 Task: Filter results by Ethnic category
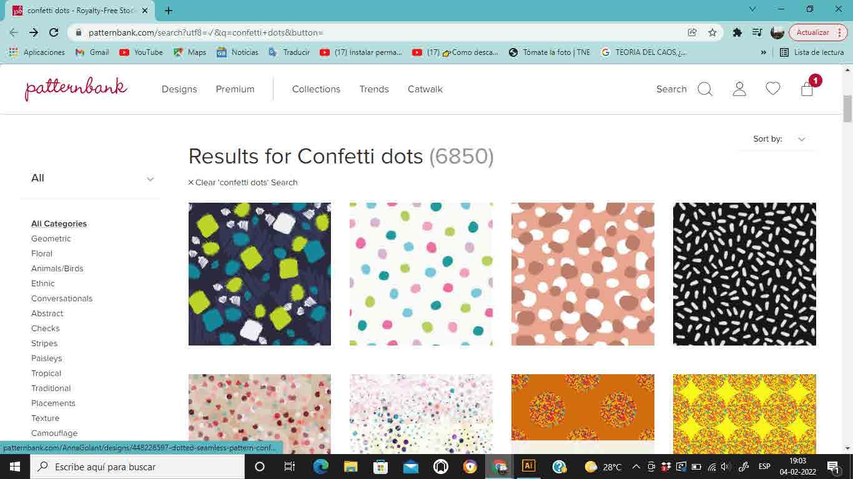tap(43, 284)
